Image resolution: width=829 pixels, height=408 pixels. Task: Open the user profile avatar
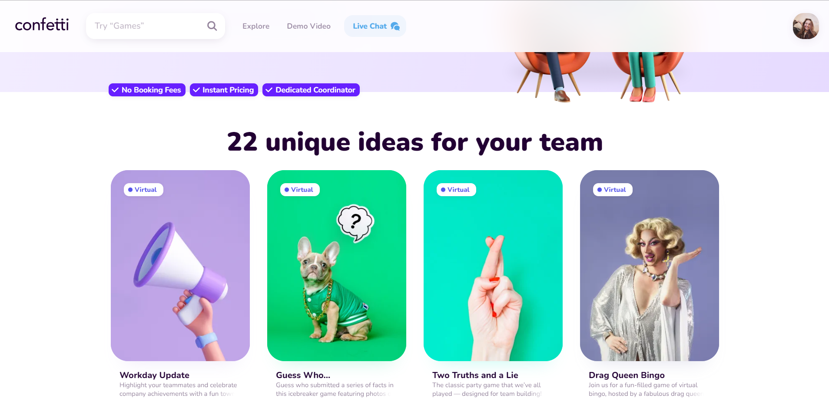coord(806,26)
